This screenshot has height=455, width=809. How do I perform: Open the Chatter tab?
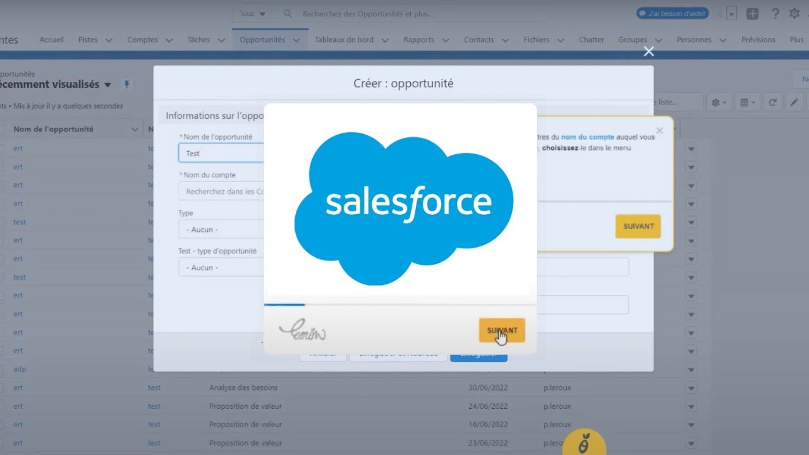(592, 40)
